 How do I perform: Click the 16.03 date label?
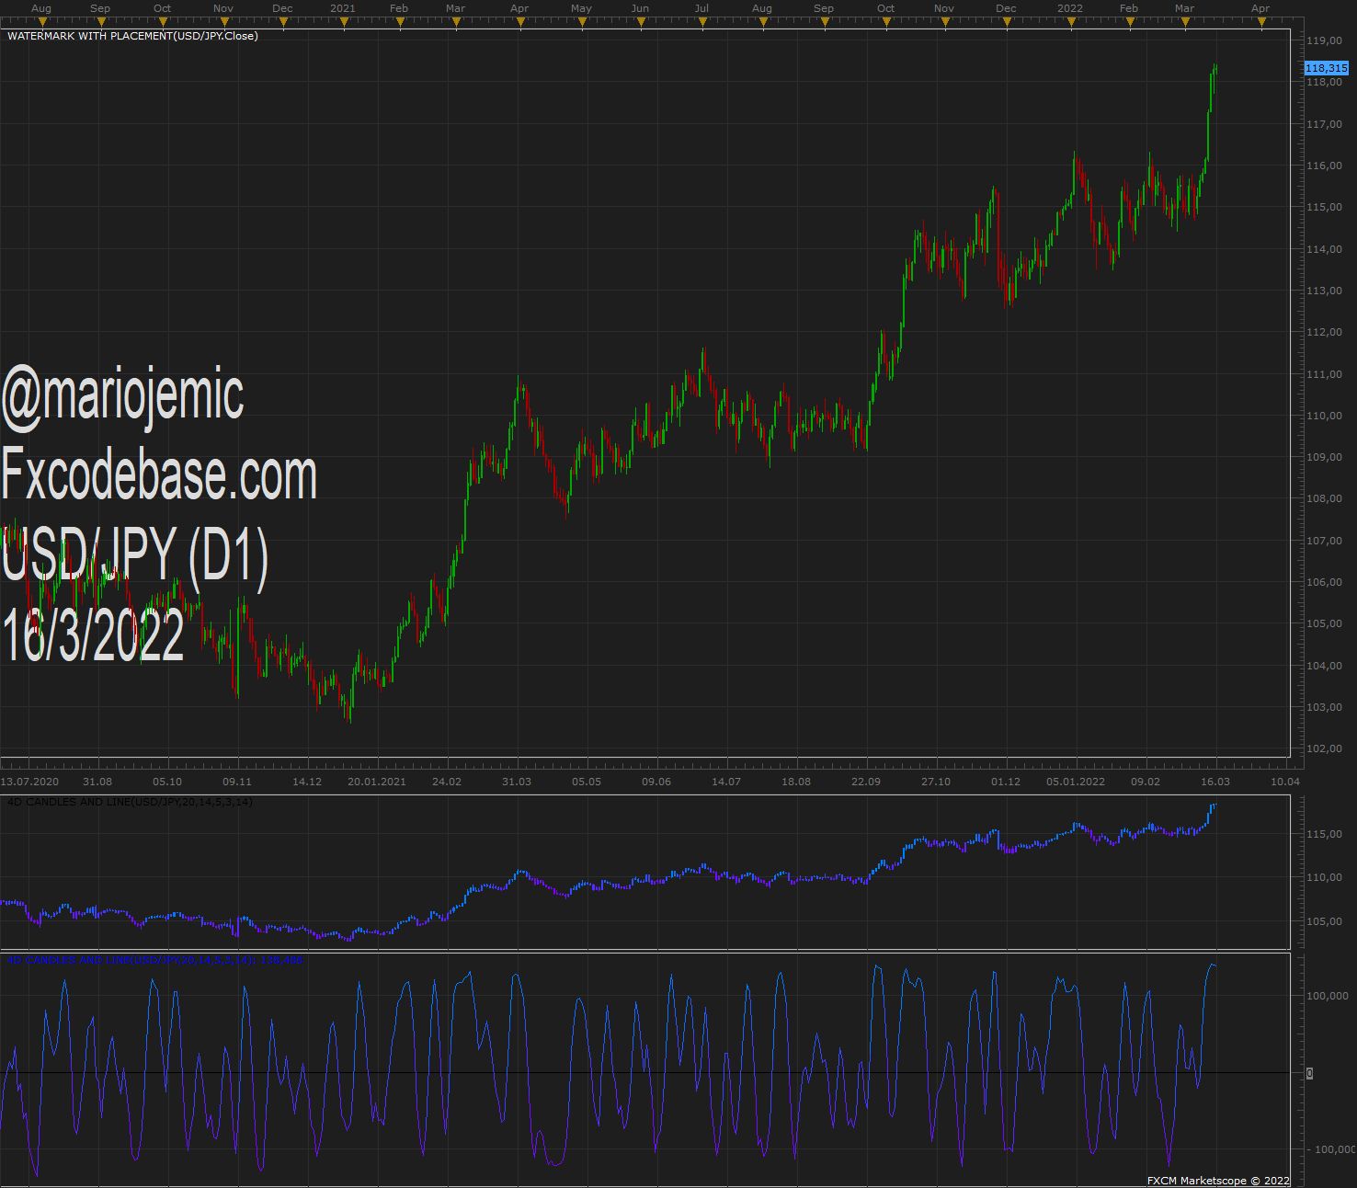(x=1215, y=782)
